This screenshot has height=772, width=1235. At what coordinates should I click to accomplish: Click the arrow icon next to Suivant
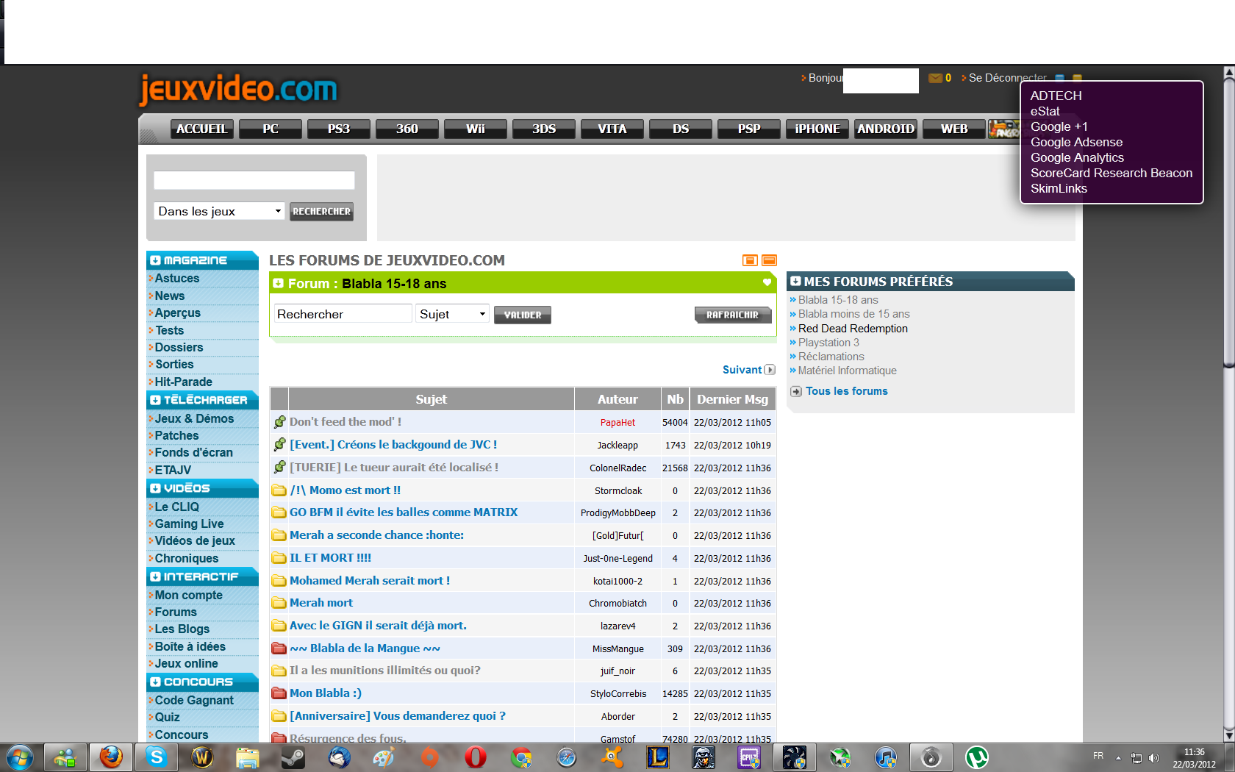(x=770, y=370)
